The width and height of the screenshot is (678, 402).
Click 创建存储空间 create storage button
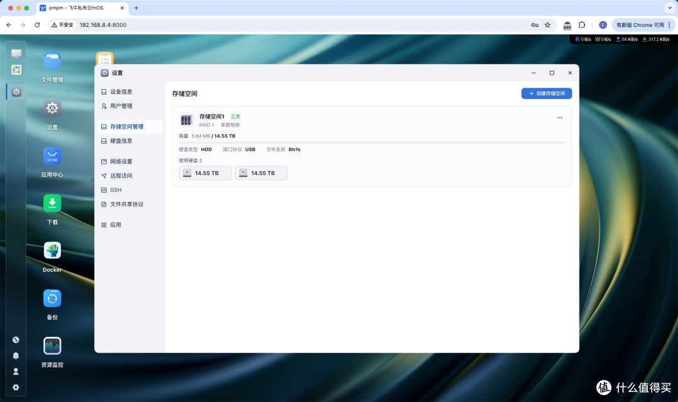(x=547, y=93)
